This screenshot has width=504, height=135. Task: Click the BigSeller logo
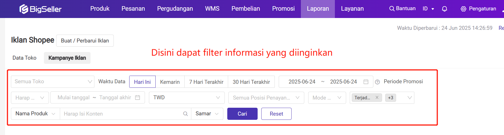click(40, 9)
